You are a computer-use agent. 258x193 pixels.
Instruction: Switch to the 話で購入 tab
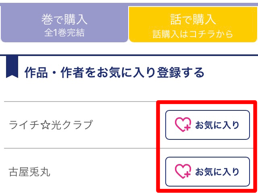coord(193,24)
